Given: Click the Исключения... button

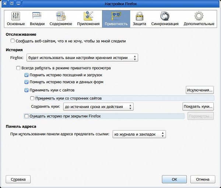Looking at the screenshot, I should 200,90.
